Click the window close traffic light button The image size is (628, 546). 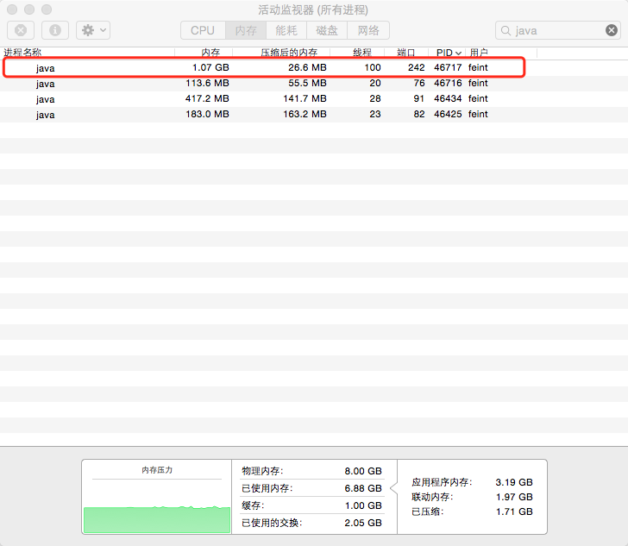(12, 9)
